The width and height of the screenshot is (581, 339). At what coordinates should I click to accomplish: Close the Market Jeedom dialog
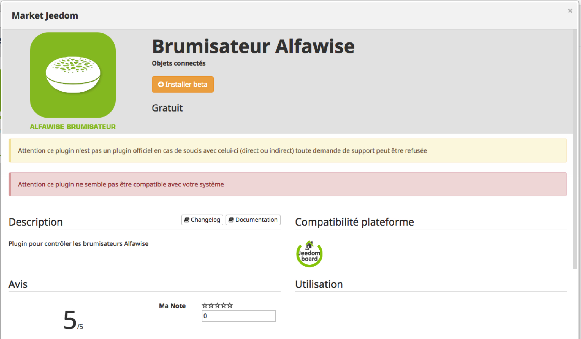click(x=570, y=11)
